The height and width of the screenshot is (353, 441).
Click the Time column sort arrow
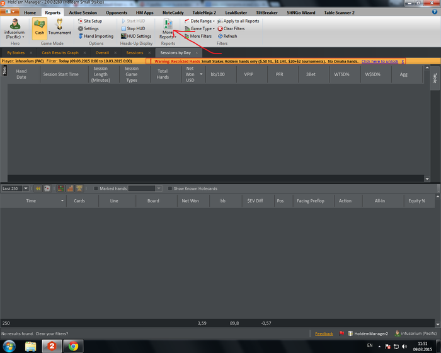[x=62, y=200]
